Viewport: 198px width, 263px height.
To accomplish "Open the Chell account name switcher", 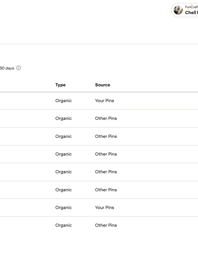I will pyautogui.click(x=191, y=13).
